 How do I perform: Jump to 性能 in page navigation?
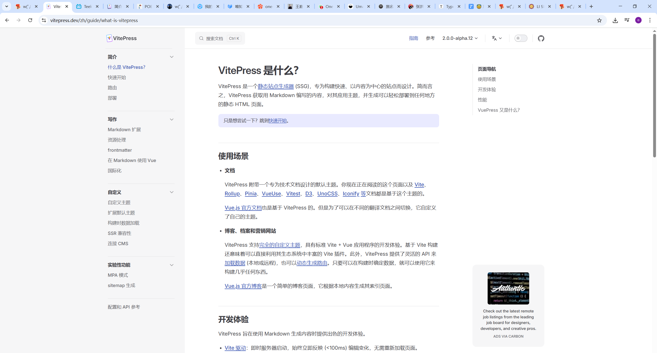[482, 100]
